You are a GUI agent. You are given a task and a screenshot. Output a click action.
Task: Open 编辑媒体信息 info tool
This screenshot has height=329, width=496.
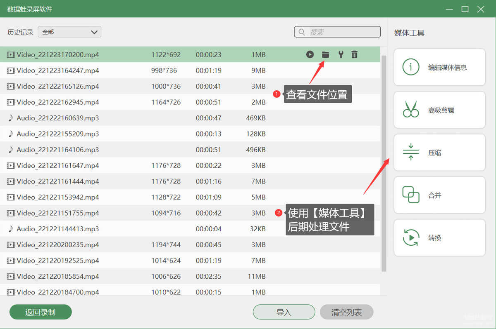439,67
